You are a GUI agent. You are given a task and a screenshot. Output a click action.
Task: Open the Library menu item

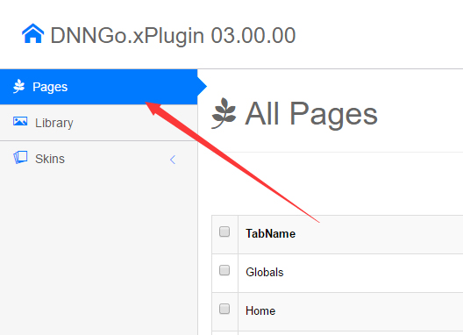coord(98,123)
